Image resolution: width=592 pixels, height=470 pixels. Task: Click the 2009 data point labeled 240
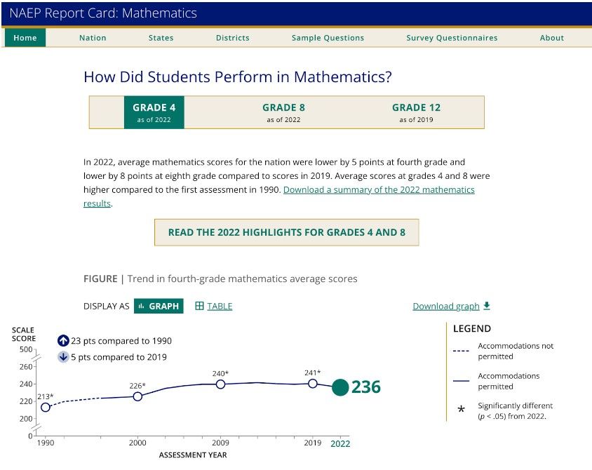pyautogui.click(x=220, y=384)
